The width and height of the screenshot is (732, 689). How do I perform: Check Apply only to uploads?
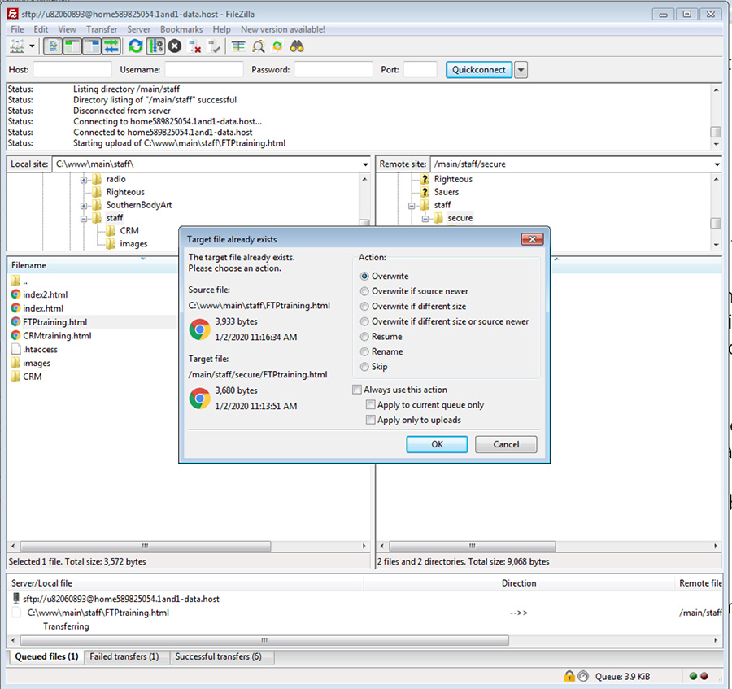371,420
